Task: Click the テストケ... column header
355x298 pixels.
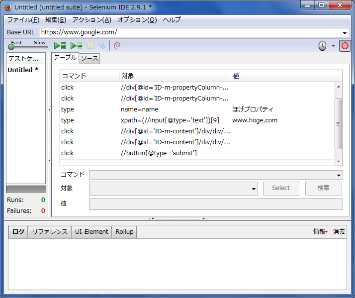Action: point(25,59)
